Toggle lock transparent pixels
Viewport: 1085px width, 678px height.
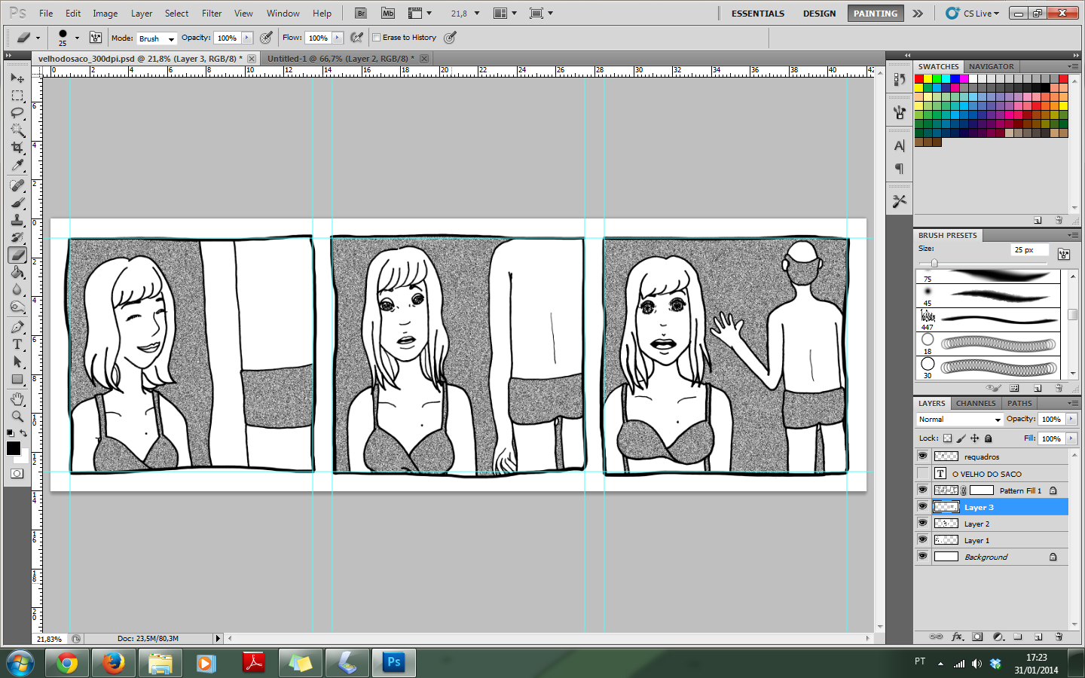(947, 438)
